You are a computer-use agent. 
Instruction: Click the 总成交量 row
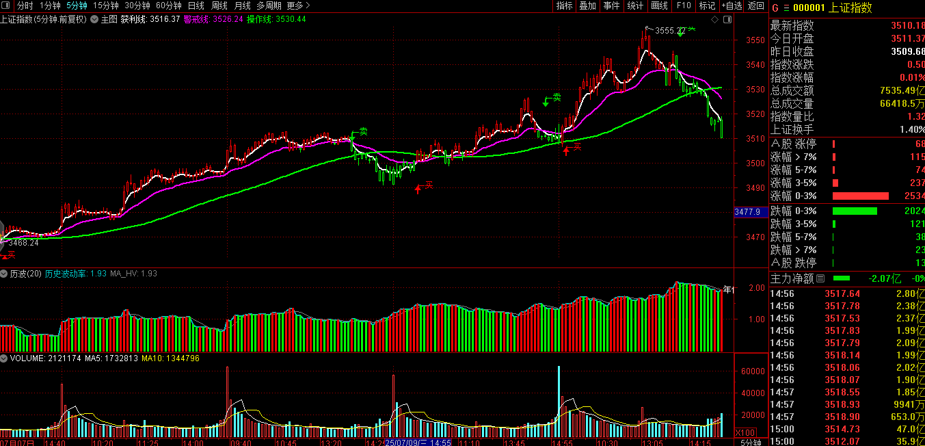[x=848, y=103]
